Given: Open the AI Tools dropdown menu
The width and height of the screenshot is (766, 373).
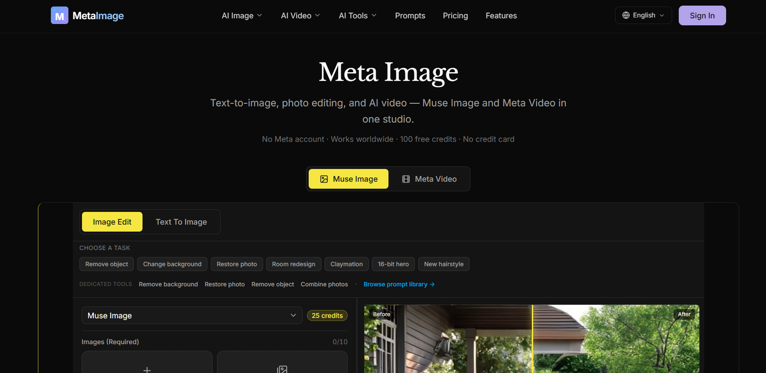Looking at the screenshot, I should tap(358, 16).
